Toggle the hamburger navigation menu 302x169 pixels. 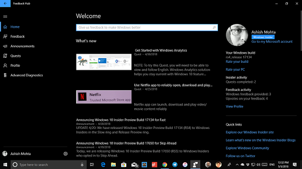(5, 17)
